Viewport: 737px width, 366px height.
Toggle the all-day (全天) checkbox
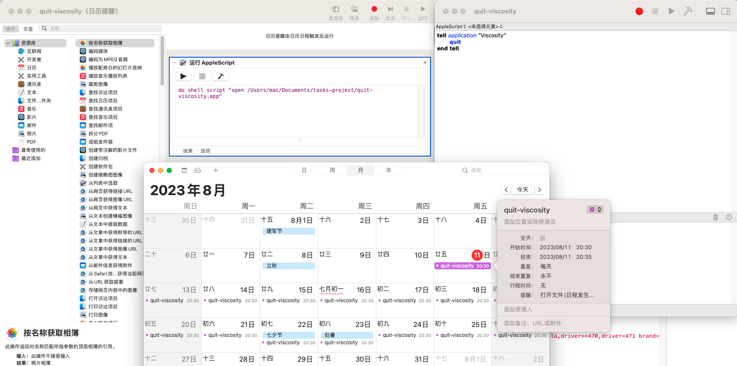[x=542, y=238]
